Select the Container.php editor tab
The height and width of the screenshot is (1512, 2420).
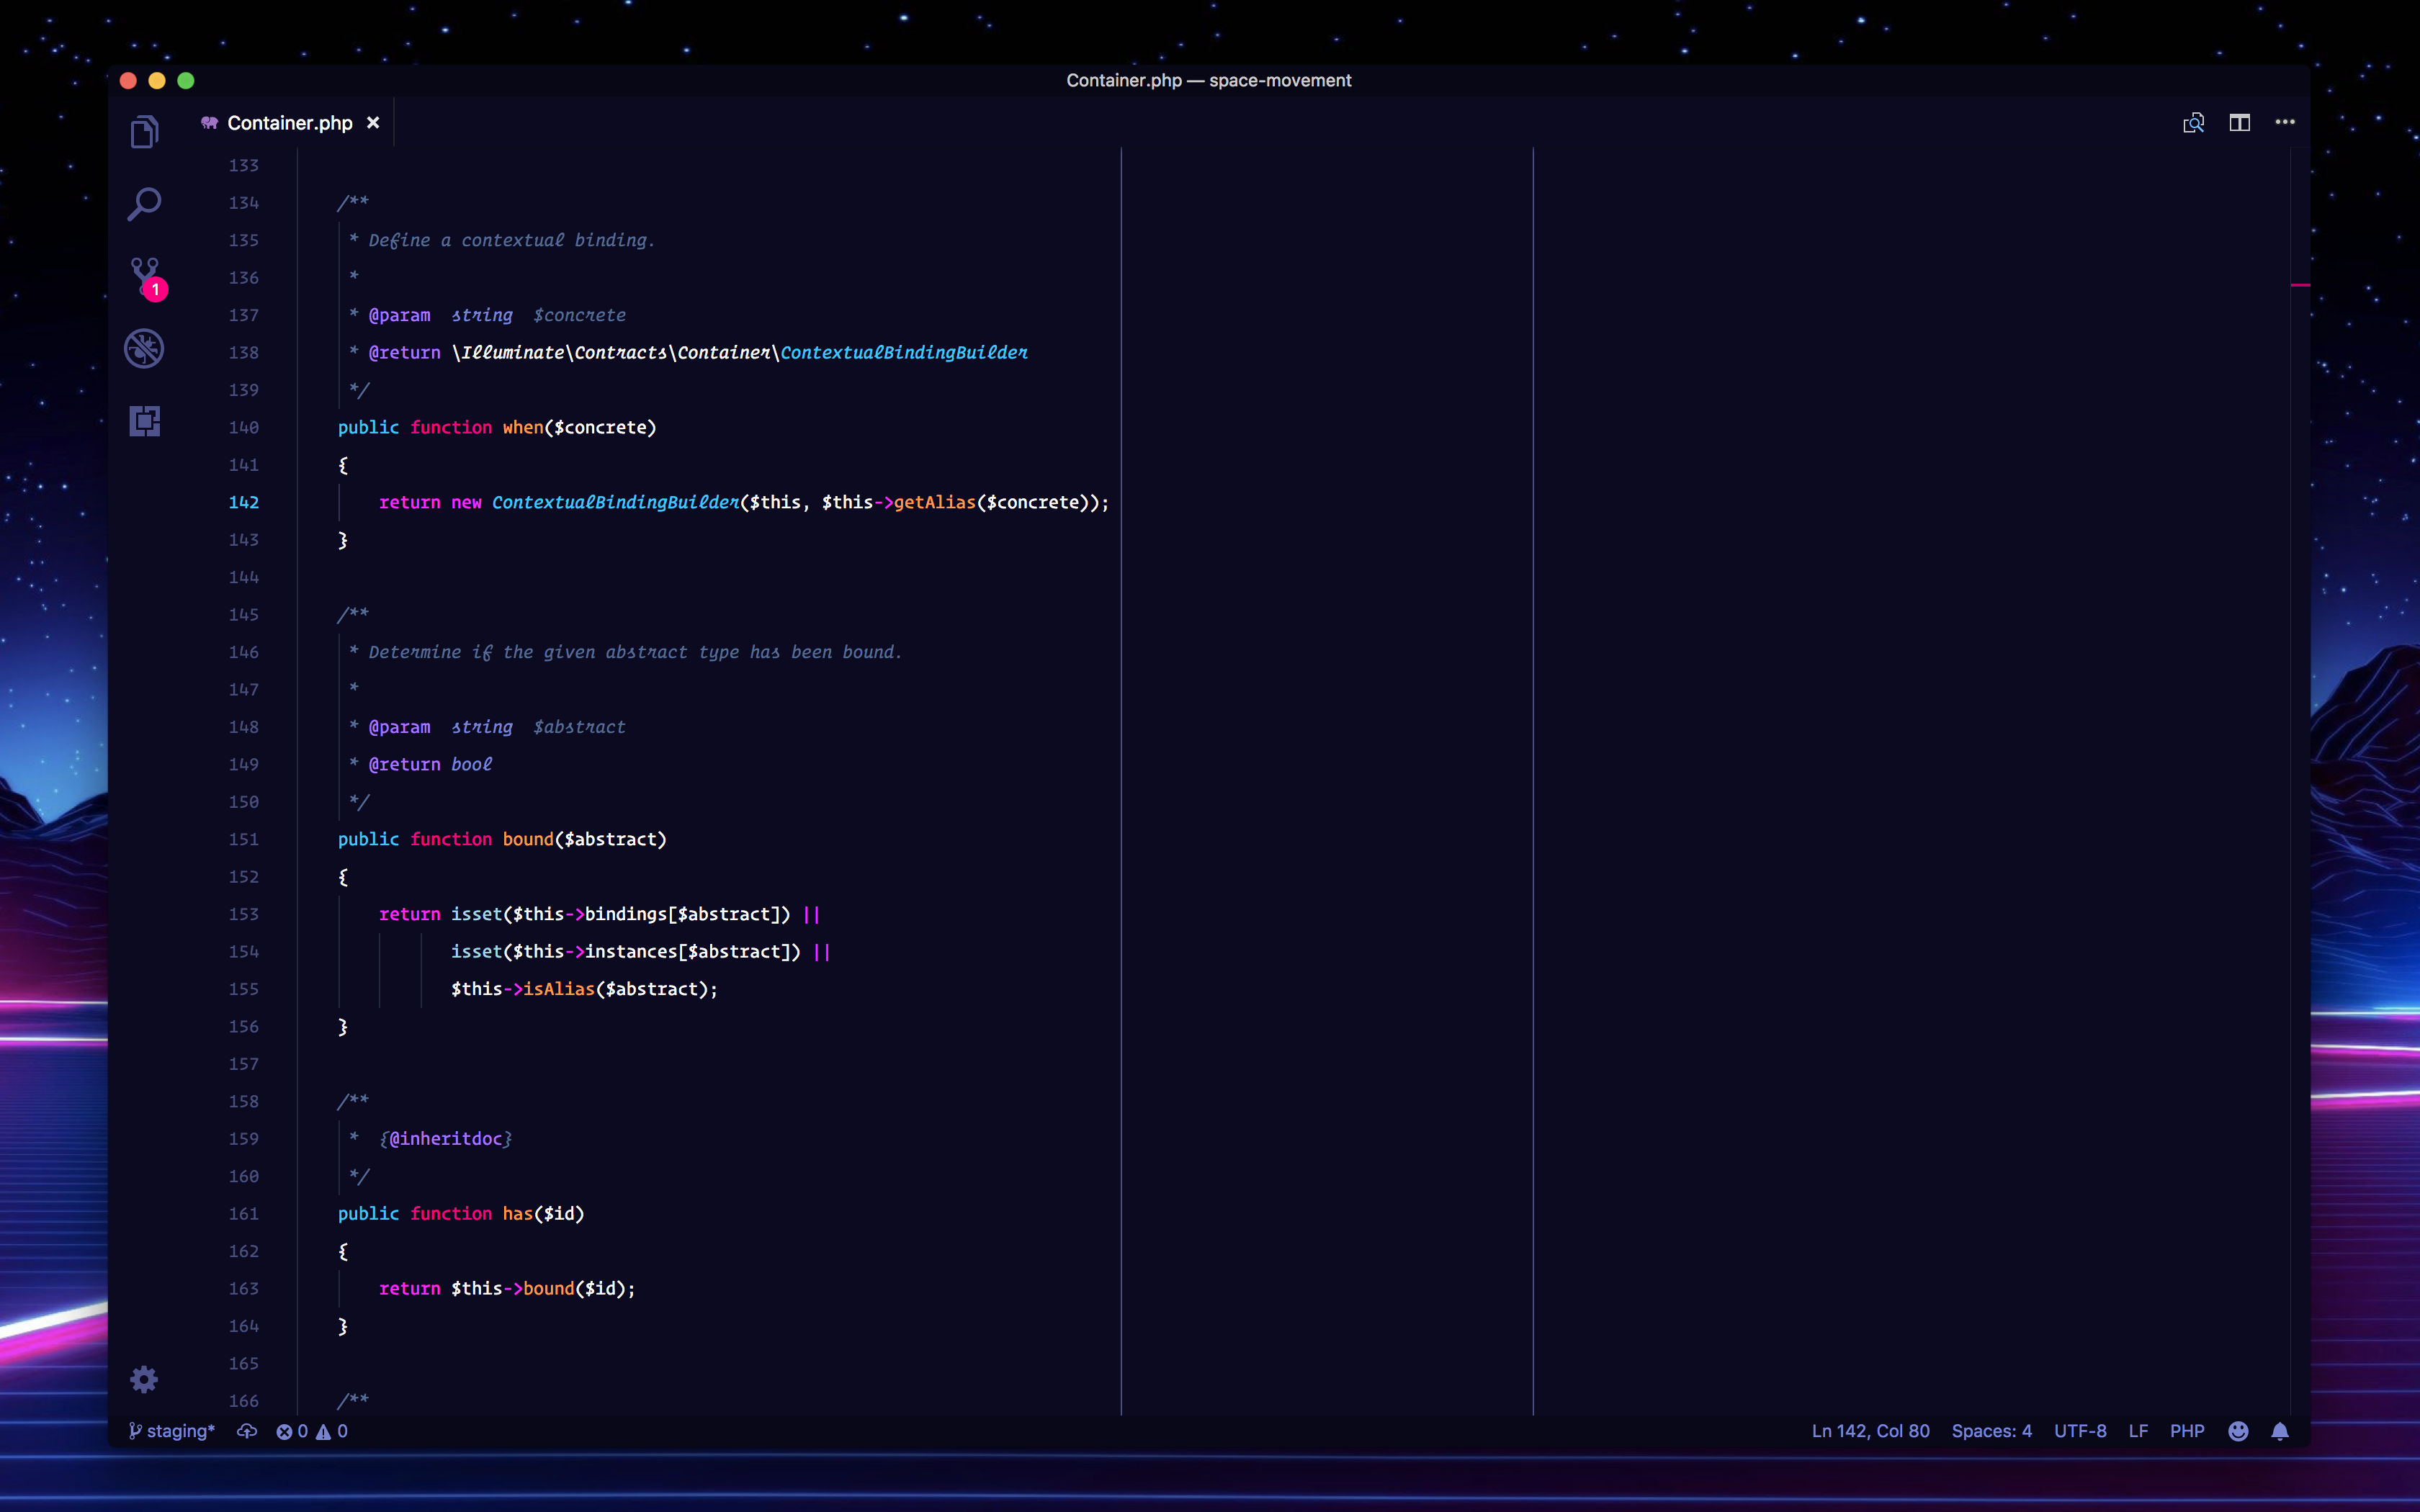(289, 122)
